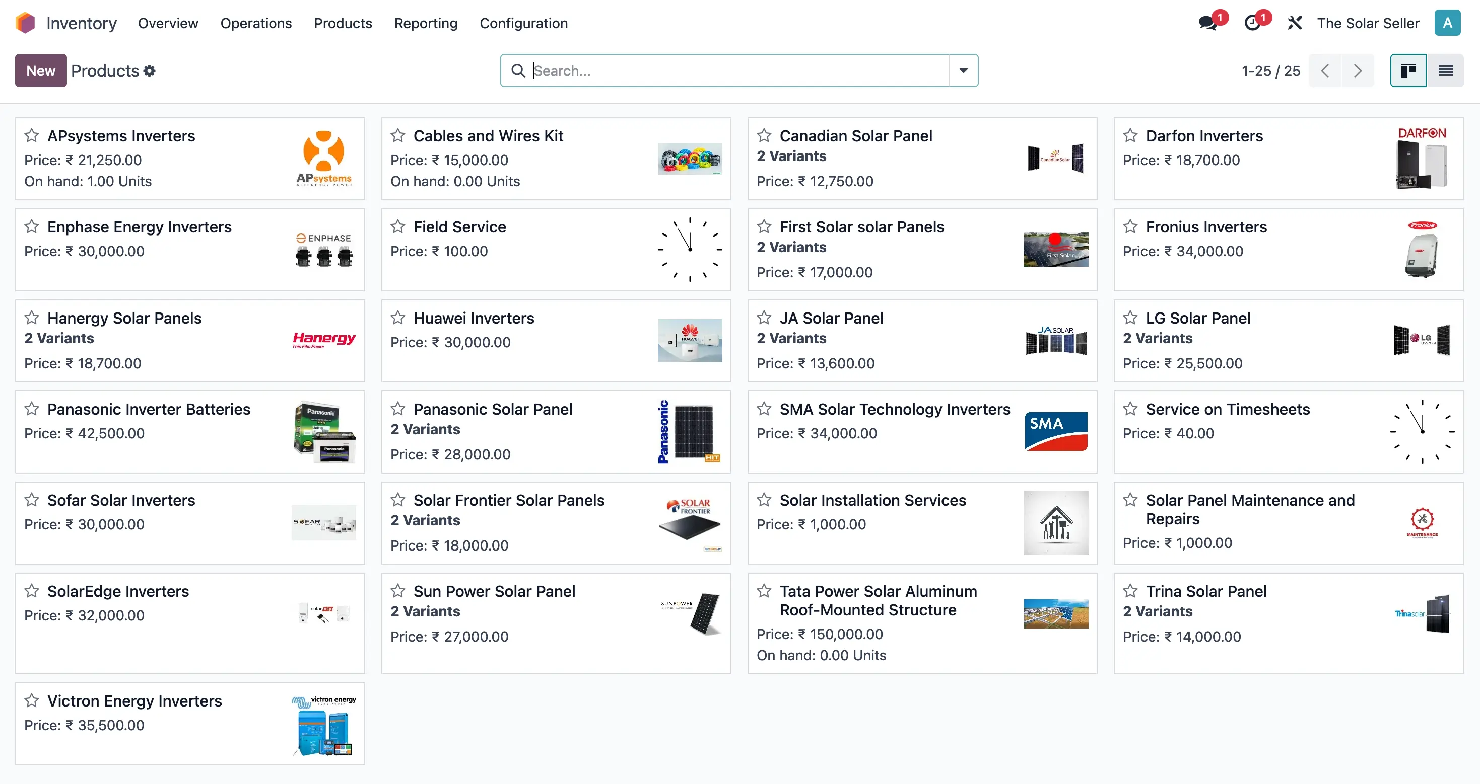Mark Field Service as favorite

(397, 227)
